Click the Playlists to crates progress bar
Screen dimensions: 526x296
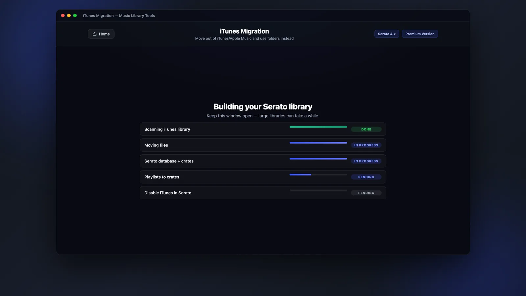click(x=318, y=175)
